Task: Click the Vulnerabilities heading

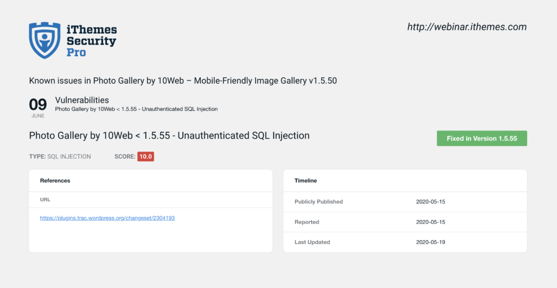Action: (x=82, y=100)
